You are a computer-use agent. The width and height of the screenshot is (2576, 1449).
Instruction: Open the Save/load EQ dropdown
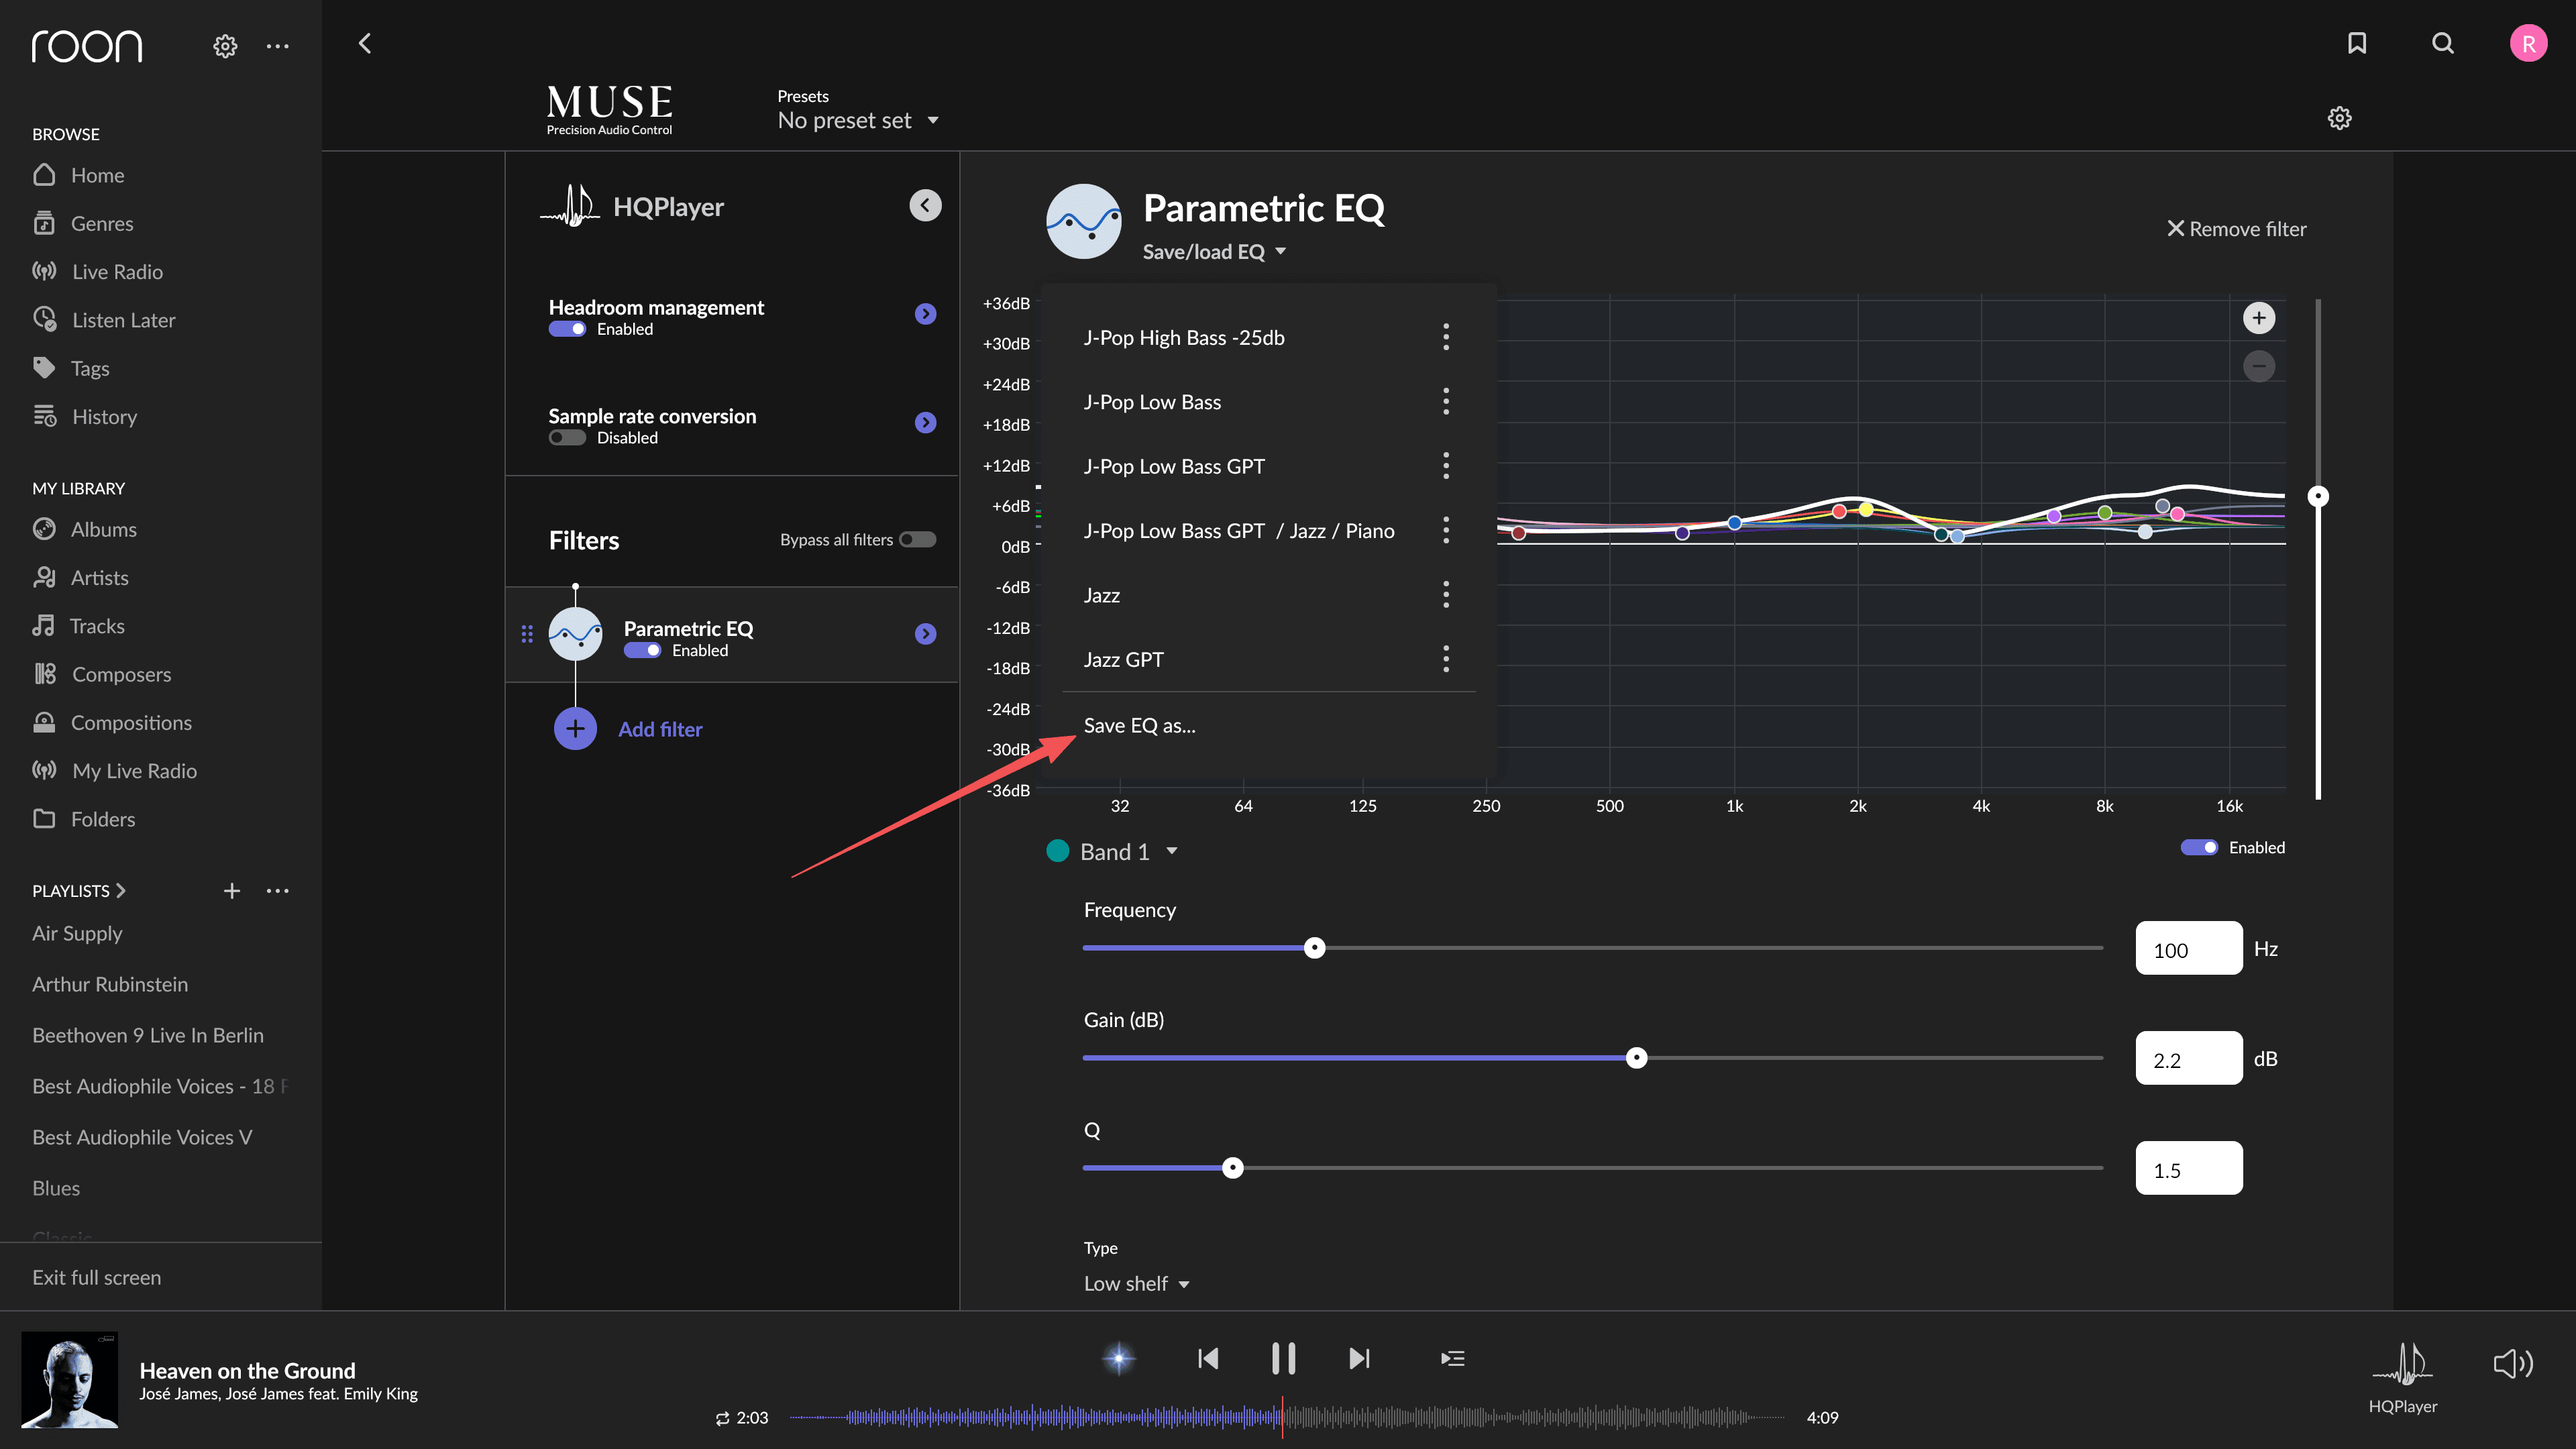point(1214,252)
